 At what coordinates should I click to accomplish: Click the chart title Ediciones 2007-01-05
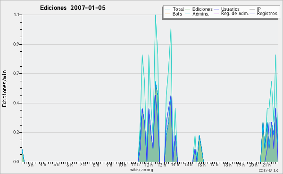(73, 8)
